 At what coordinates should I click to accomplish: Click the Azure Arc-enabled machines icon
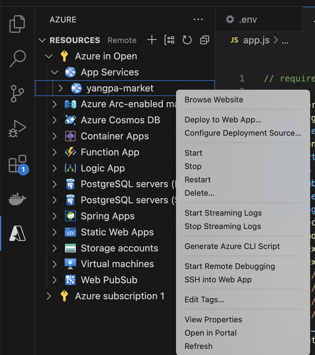pyautogui.click(x=70, y=104)
